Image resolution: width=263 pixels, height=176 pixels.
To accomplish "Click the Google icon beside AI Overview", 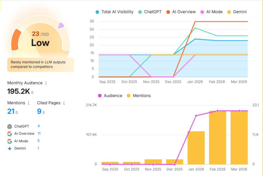I will click(10, 134).
